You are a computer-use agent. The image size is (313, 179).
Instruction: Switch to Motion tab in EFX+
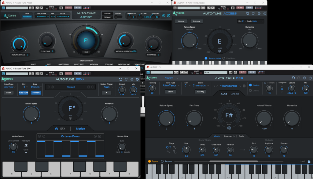coord(80,129)
